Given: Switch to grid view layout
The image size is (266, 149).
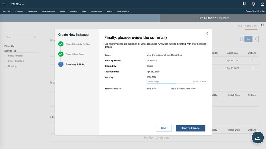Looking at the screenshot, I should [241, 39].
